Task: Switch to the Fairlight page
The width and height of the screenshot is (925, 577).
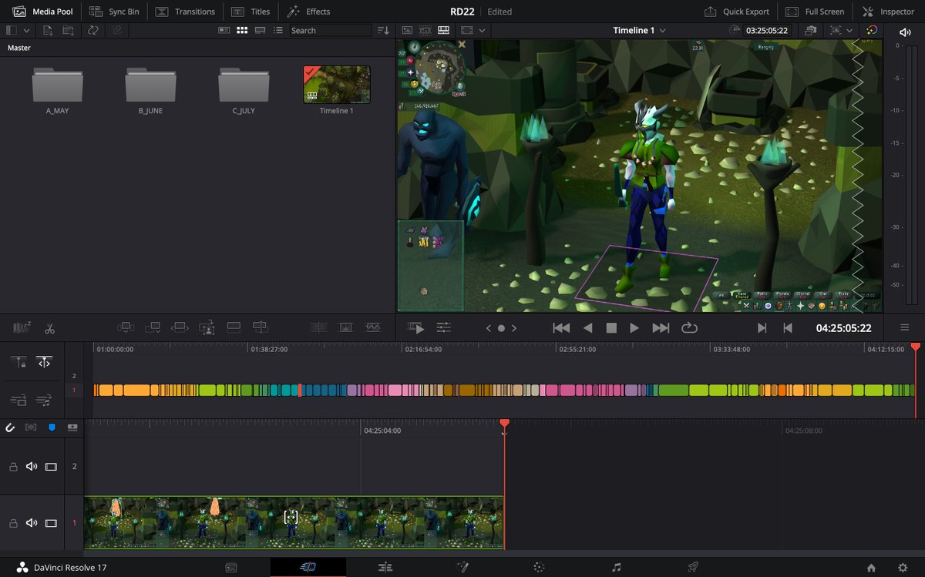Action: click(x=616, y=568)
